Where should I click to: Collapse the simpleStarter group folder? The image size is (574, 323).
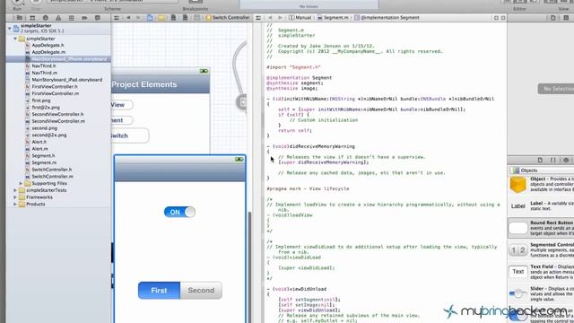(15, 39)
